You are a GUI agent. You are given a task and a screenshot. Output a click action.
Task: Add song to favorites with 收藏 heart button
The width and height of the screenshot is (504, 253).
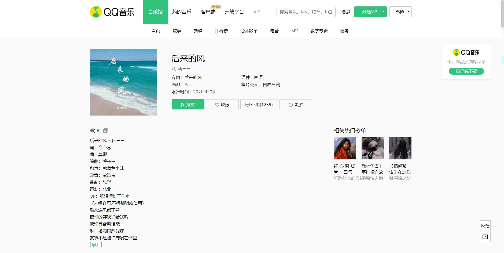222,105
